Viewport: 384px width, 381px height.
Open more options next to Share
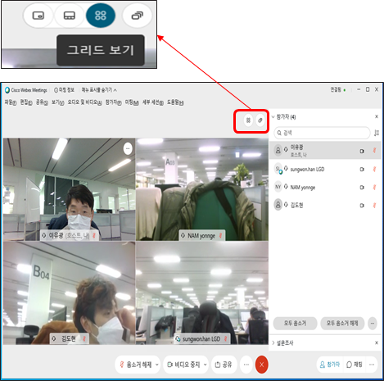click(246, 365)
